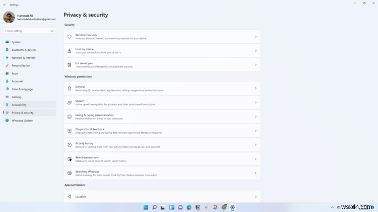Click the For developers tools icon
Viewport: 378px width, 212px height.
tap(70, 65)
